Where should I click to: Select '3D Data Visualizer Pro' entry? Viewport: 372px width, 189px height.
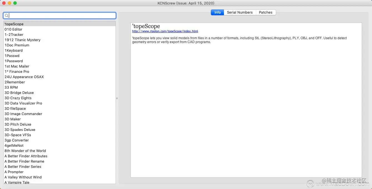[59, 103]
